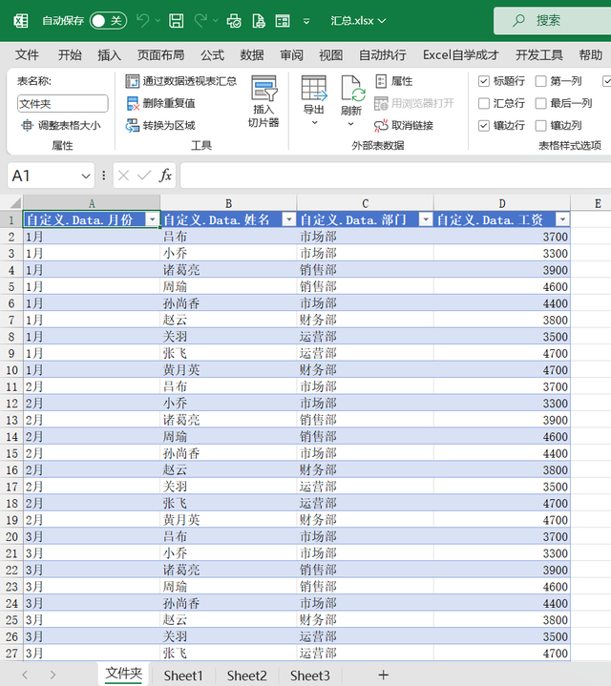Open the Undo history dropdown arrow
The width and height of the screenshot is (611, 686).
158,21
